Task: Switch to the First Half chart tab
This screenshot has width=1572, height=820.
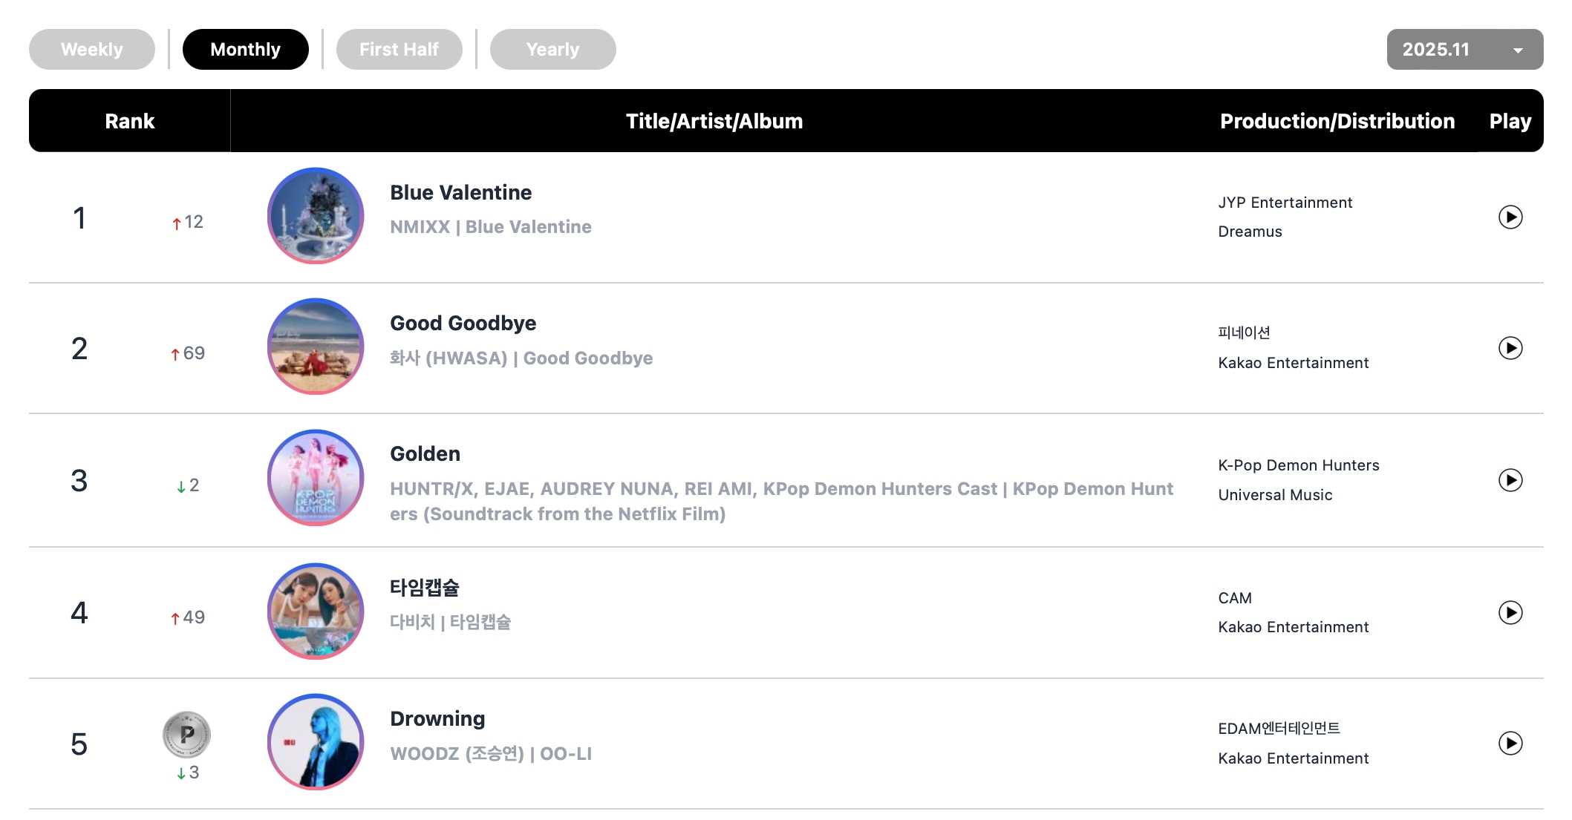Action: point(399,50)
